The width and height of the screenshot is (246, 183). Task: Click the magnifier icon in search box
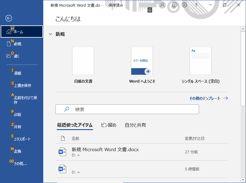click(67, 109)
